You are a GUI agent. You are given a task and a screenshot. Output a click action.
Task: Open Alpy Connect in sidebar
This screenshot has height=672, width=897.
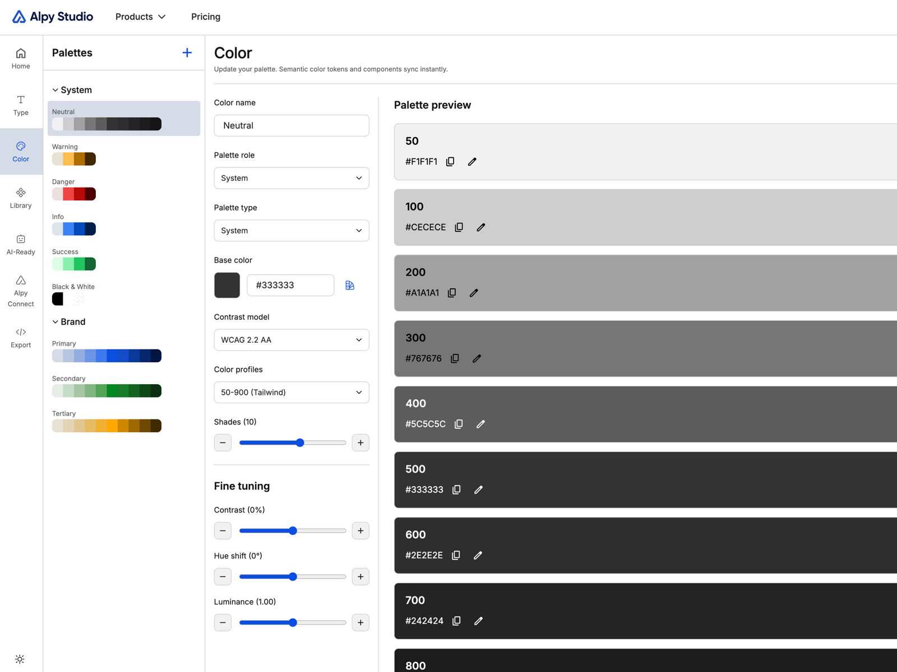tap(21, 291)
